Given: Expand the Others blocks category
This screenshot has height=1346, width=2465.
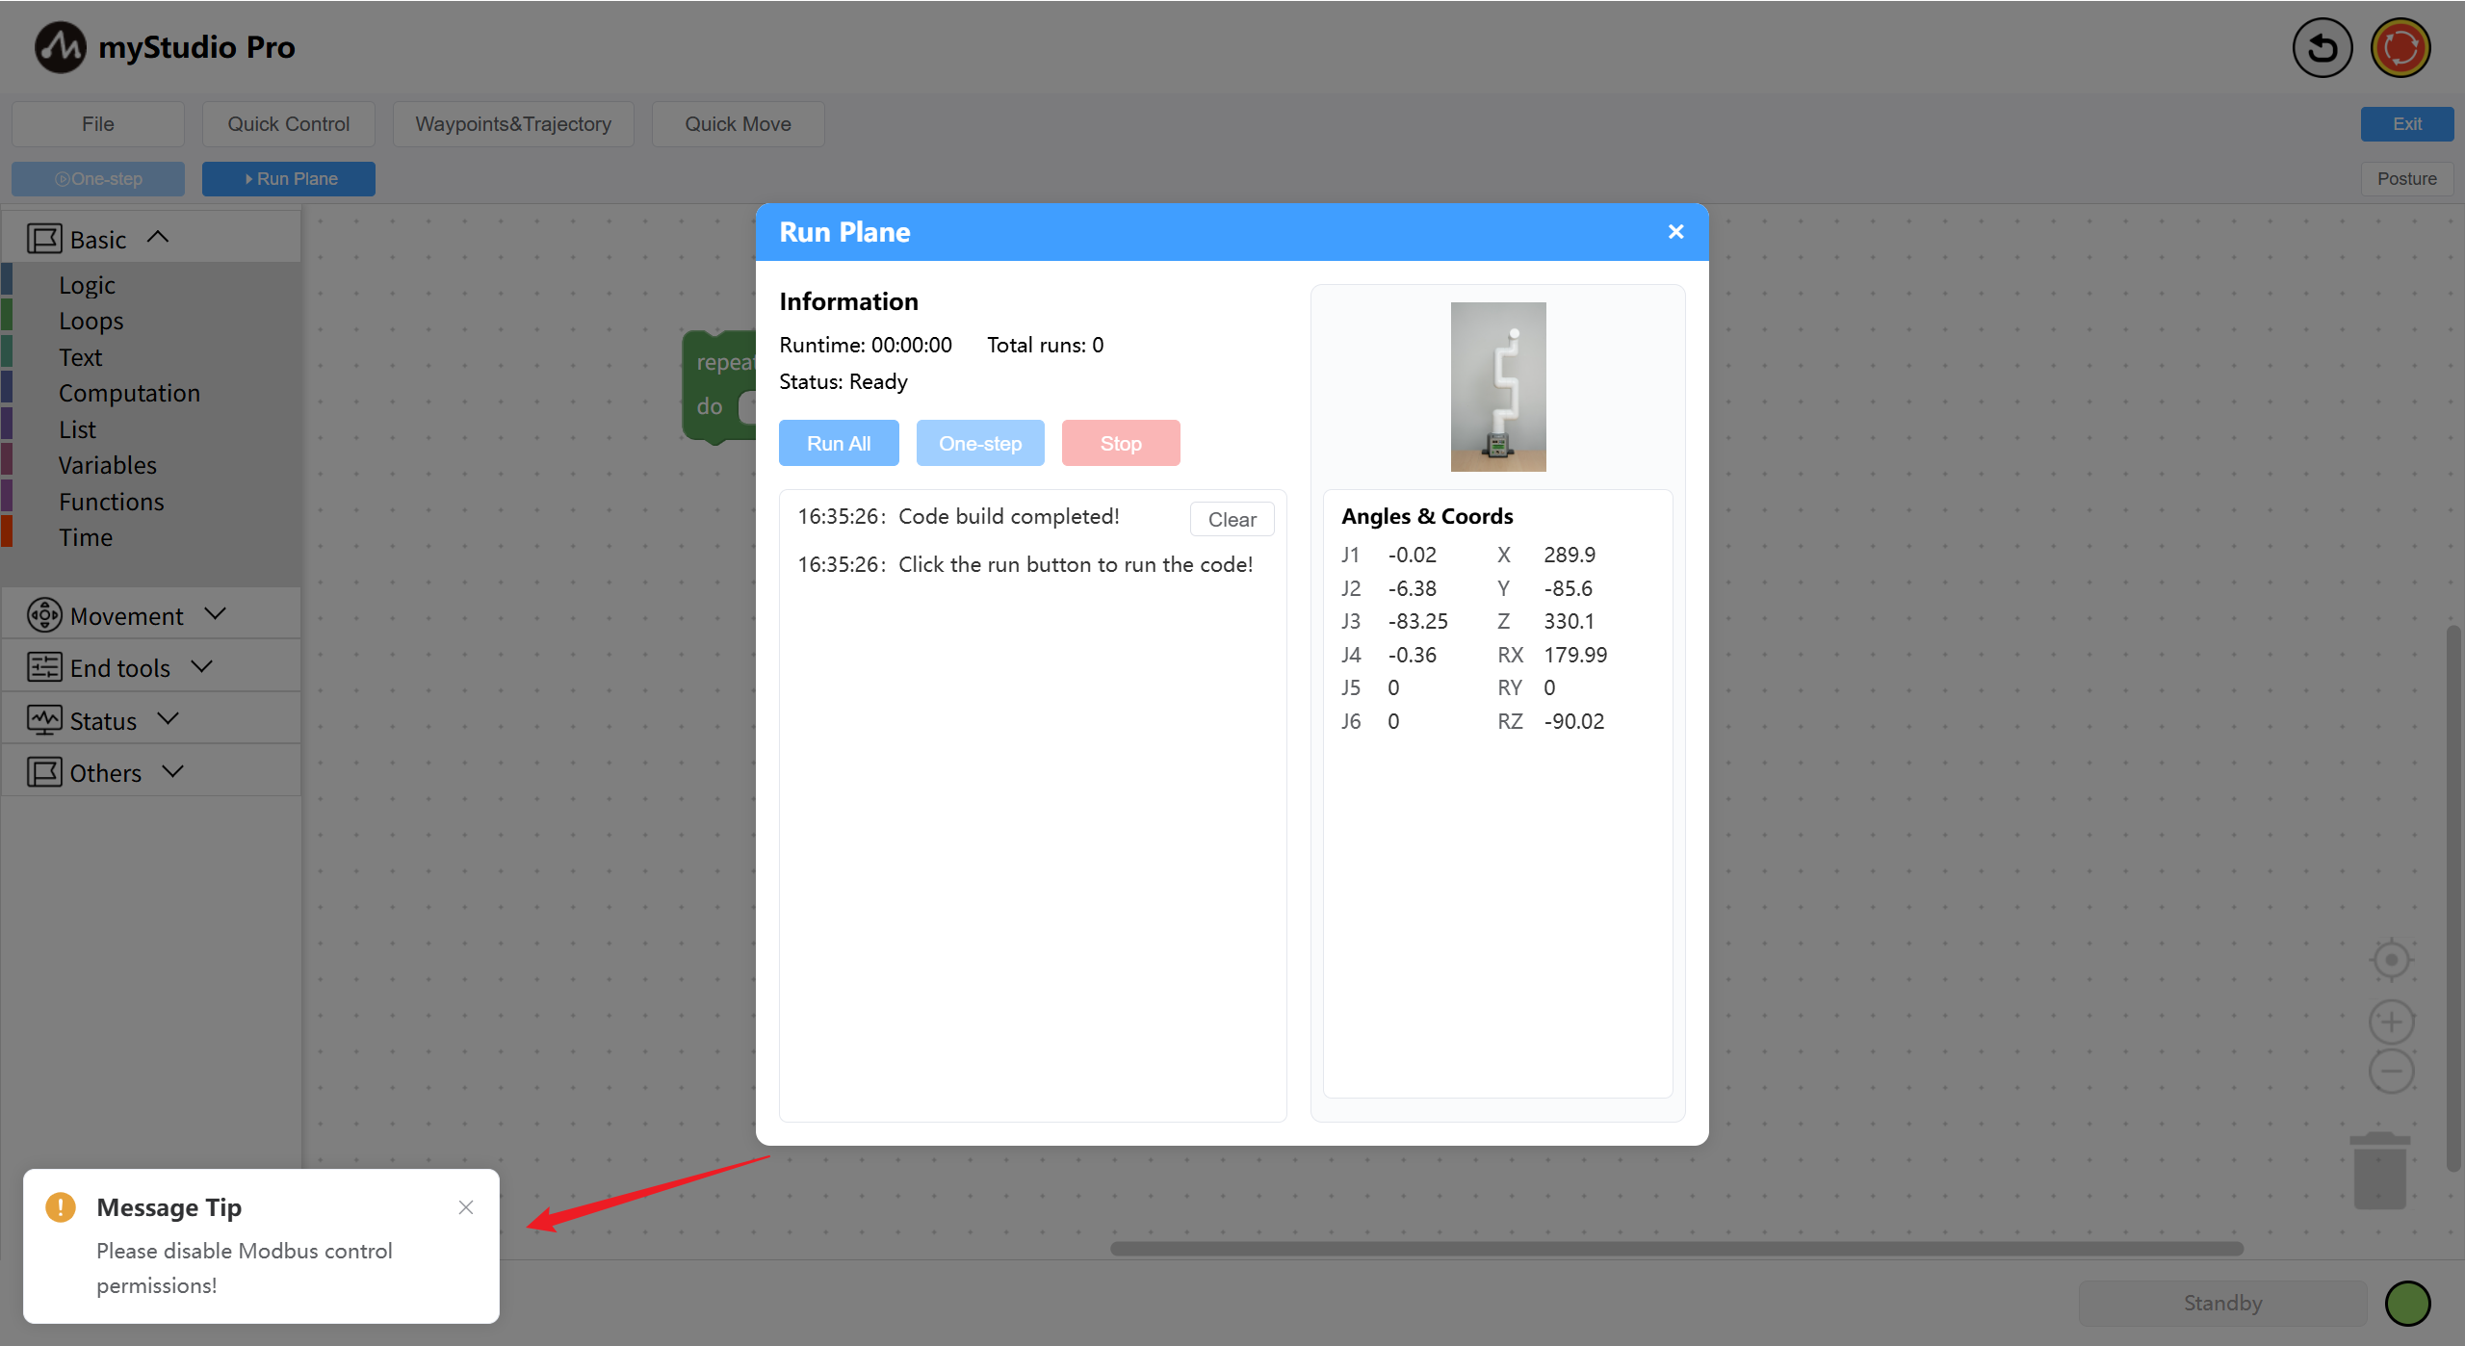Looking at the screenshot, I should 172,772.
